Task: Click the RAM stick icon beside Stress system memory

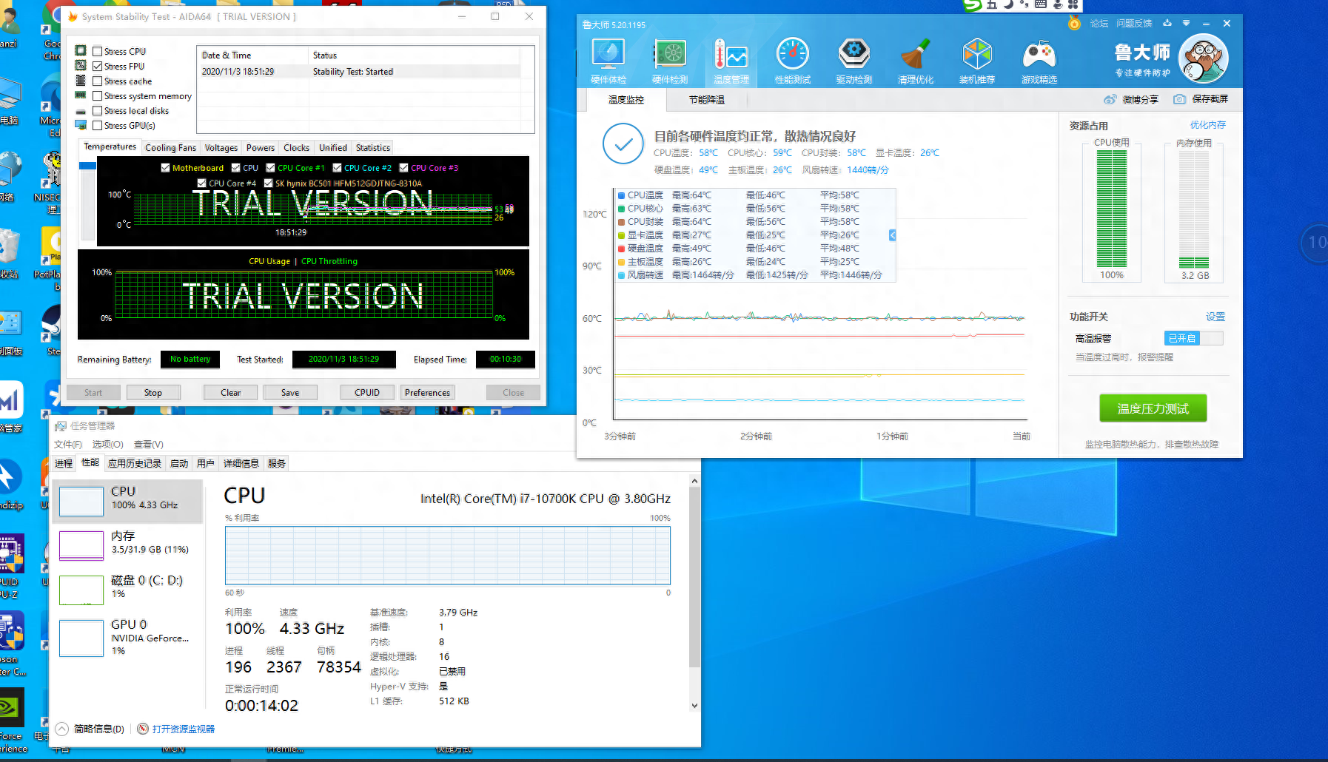Action: [x=81, y=95]
